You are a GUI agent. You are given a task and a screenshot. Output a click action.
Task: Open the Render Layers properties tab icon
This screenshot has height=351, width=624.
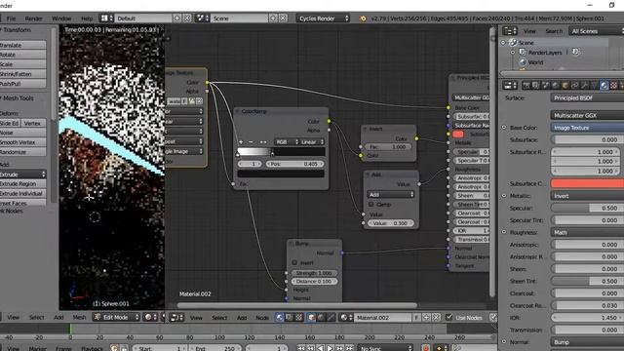pyautogui.click(x=535, y=85)
